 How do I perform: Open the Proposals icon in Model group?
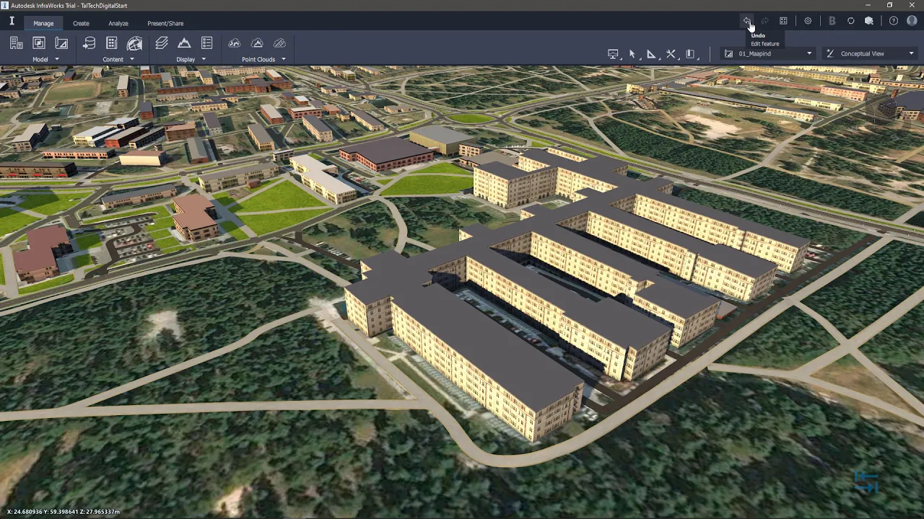[x=62, y=43]
